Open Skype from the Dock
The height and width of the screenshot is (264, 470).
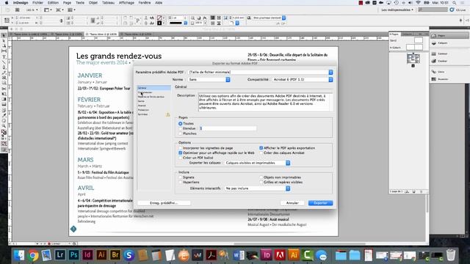(x=129, y=255)
